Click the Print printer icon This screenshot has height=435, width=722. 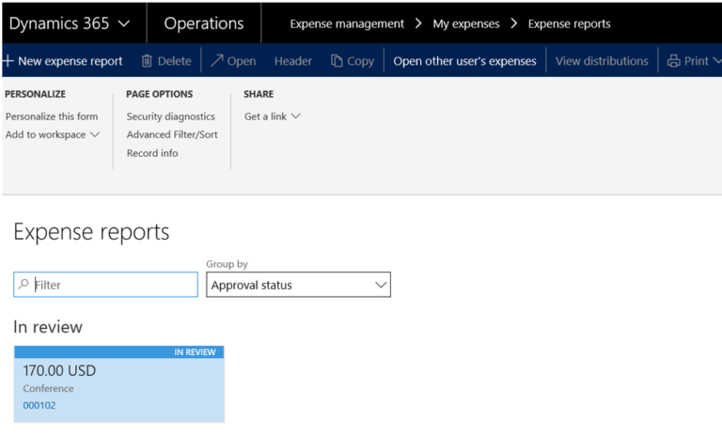(x=673, y=61)
